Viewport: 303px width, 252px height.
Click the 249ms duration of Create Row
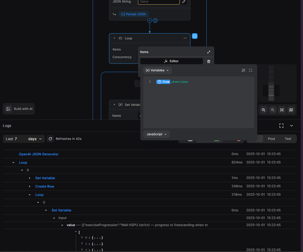(237, 186)
